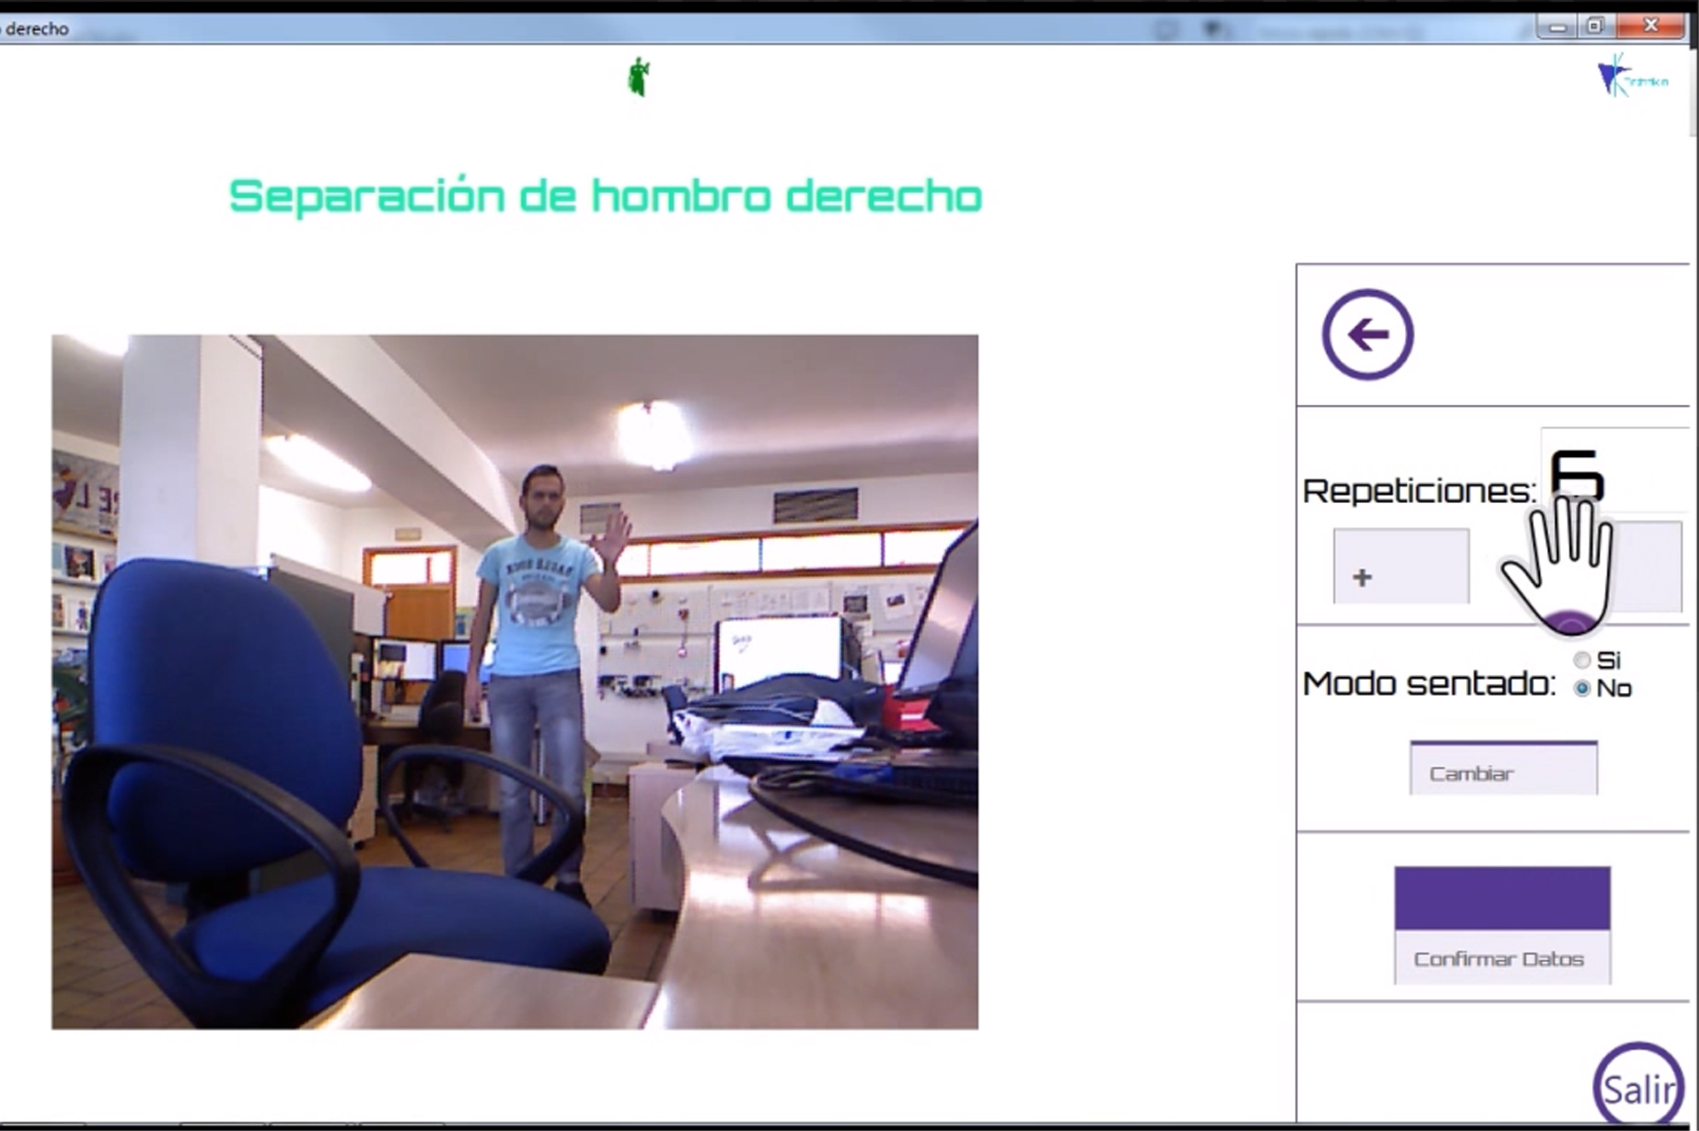Select the No radio for Modo sentado
This screenshot has width=1699, height=1131.
pyautogui.click(x=1582, y=688)
